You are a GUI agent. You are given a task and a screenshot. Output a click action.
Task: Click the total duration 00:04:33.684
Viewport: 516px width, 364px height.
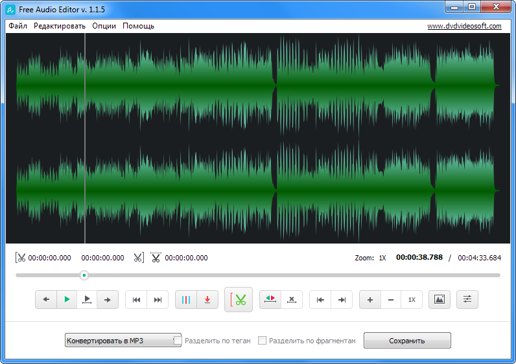[480, 258]
